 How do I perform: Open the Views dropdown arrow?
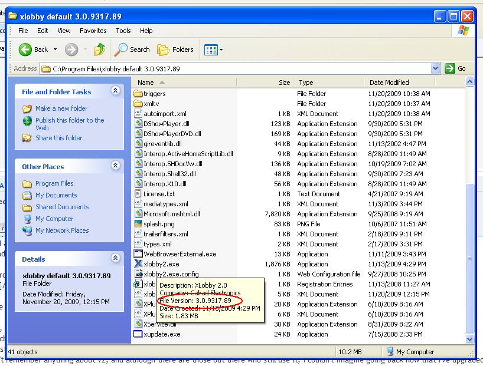pyautogui.click(x=221, y=50)
